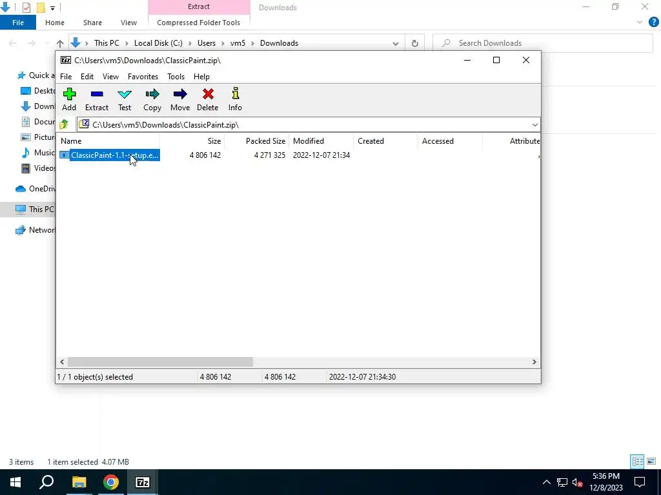Open the Favorites menu
This screenshot has width=661, height=495.
143,77
